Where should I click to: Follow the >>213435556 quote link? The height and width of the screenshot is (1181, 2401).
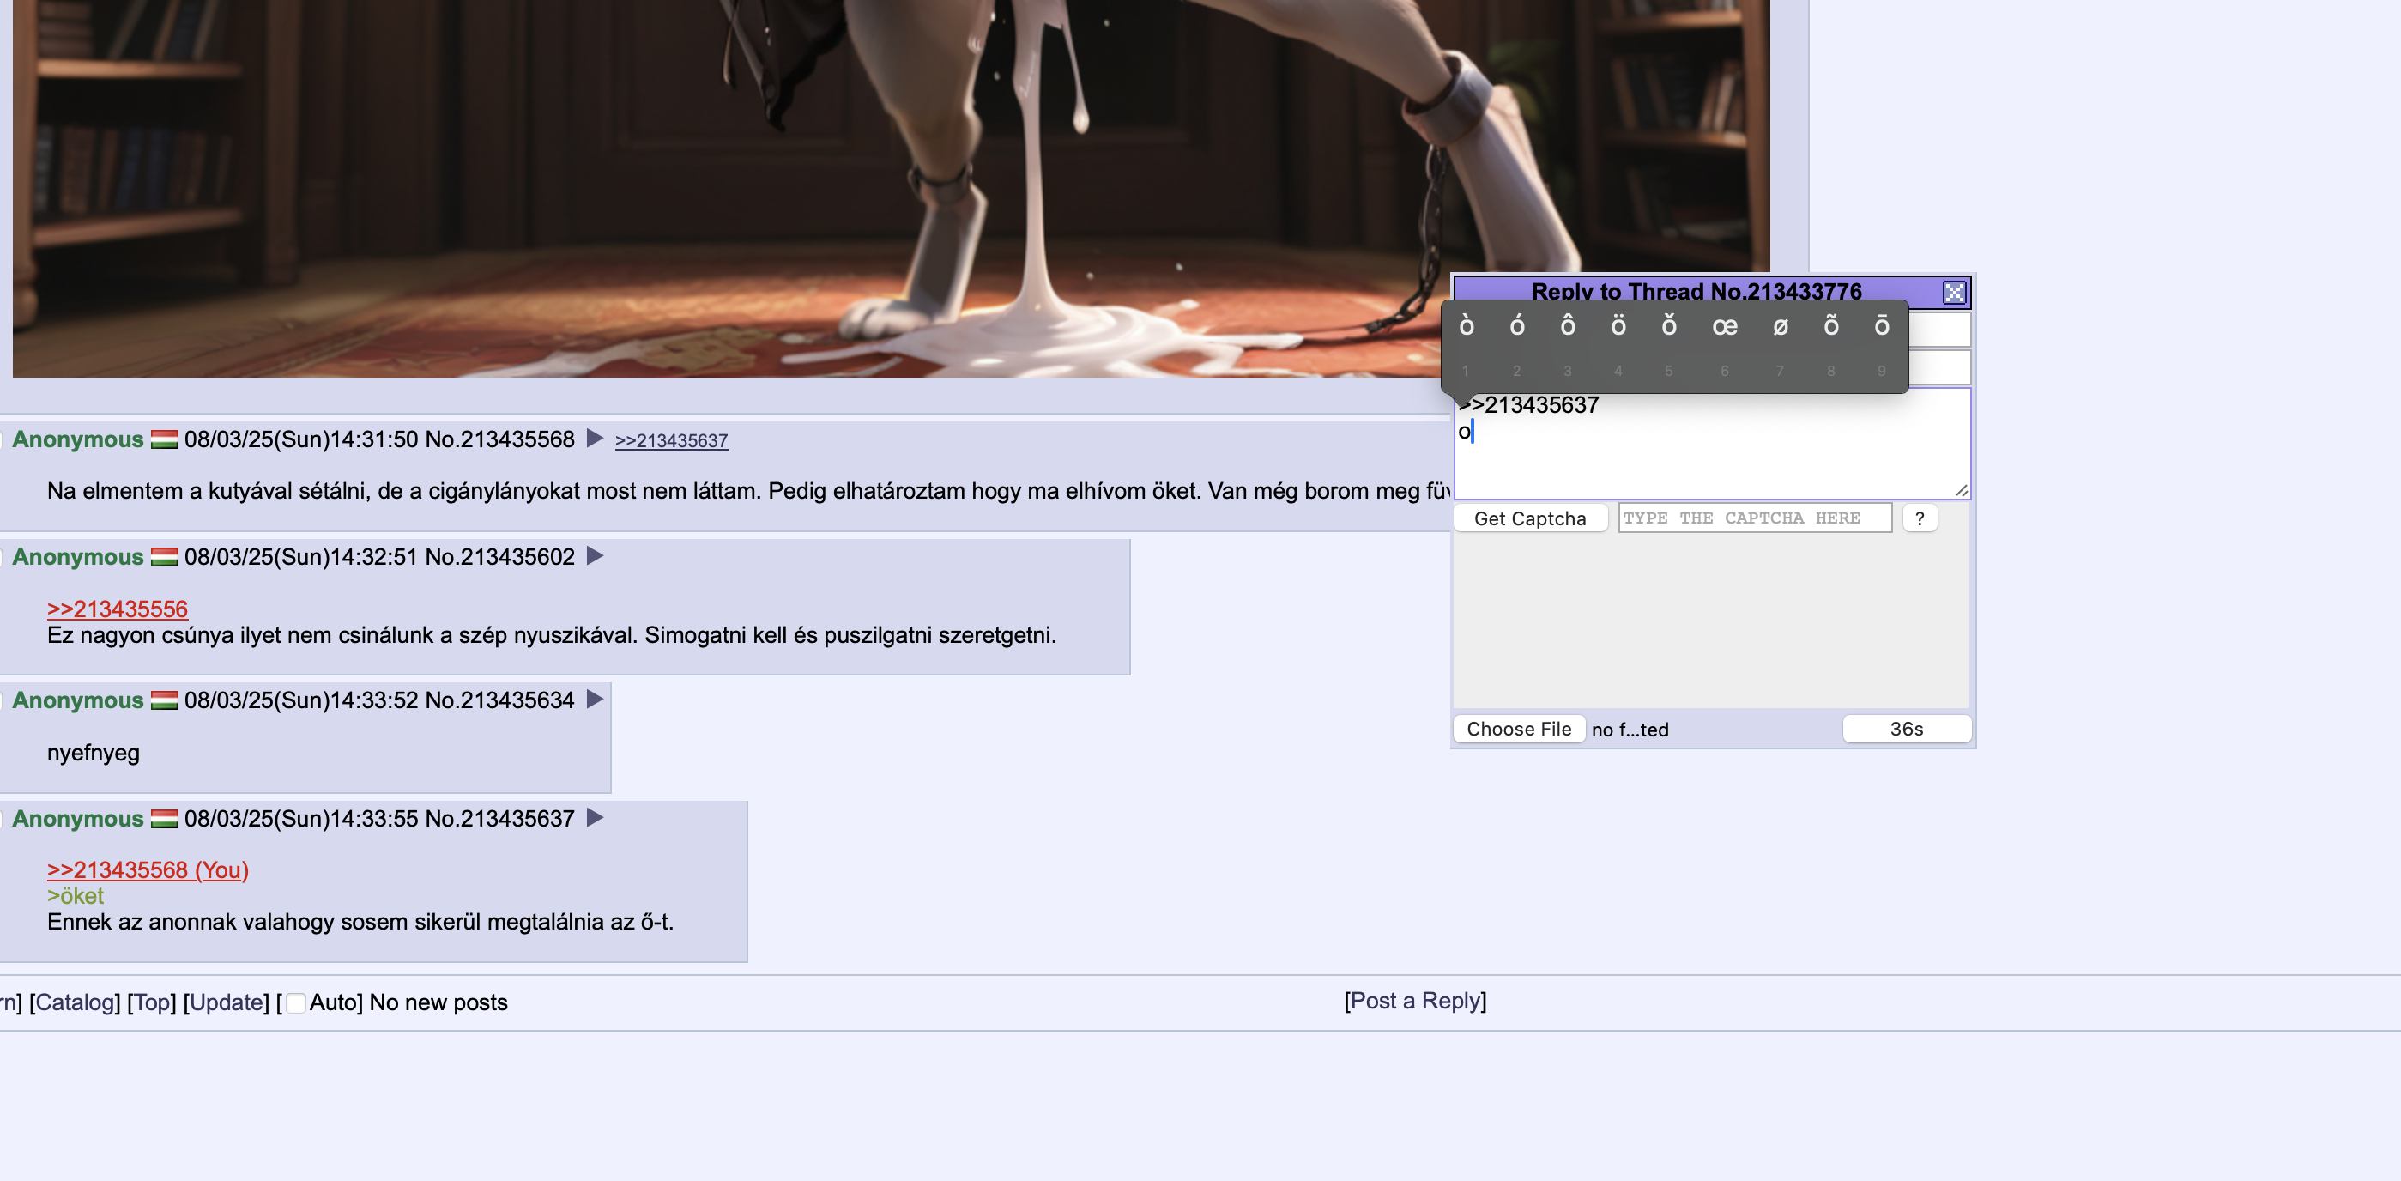click(x=118, y=609)
